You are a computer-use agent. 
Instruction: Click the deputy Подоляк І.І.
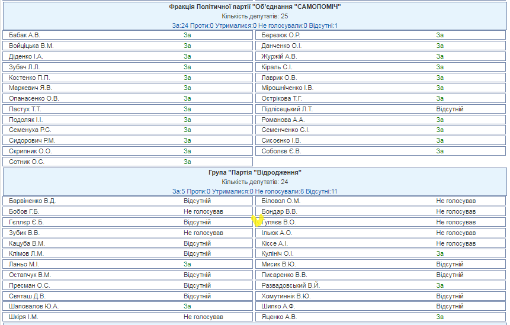(25, 120)
